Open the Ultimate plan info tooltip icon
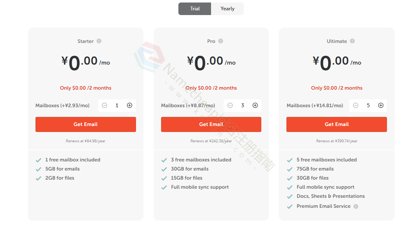This screenshot has width=413, height=226. (352, 41)
